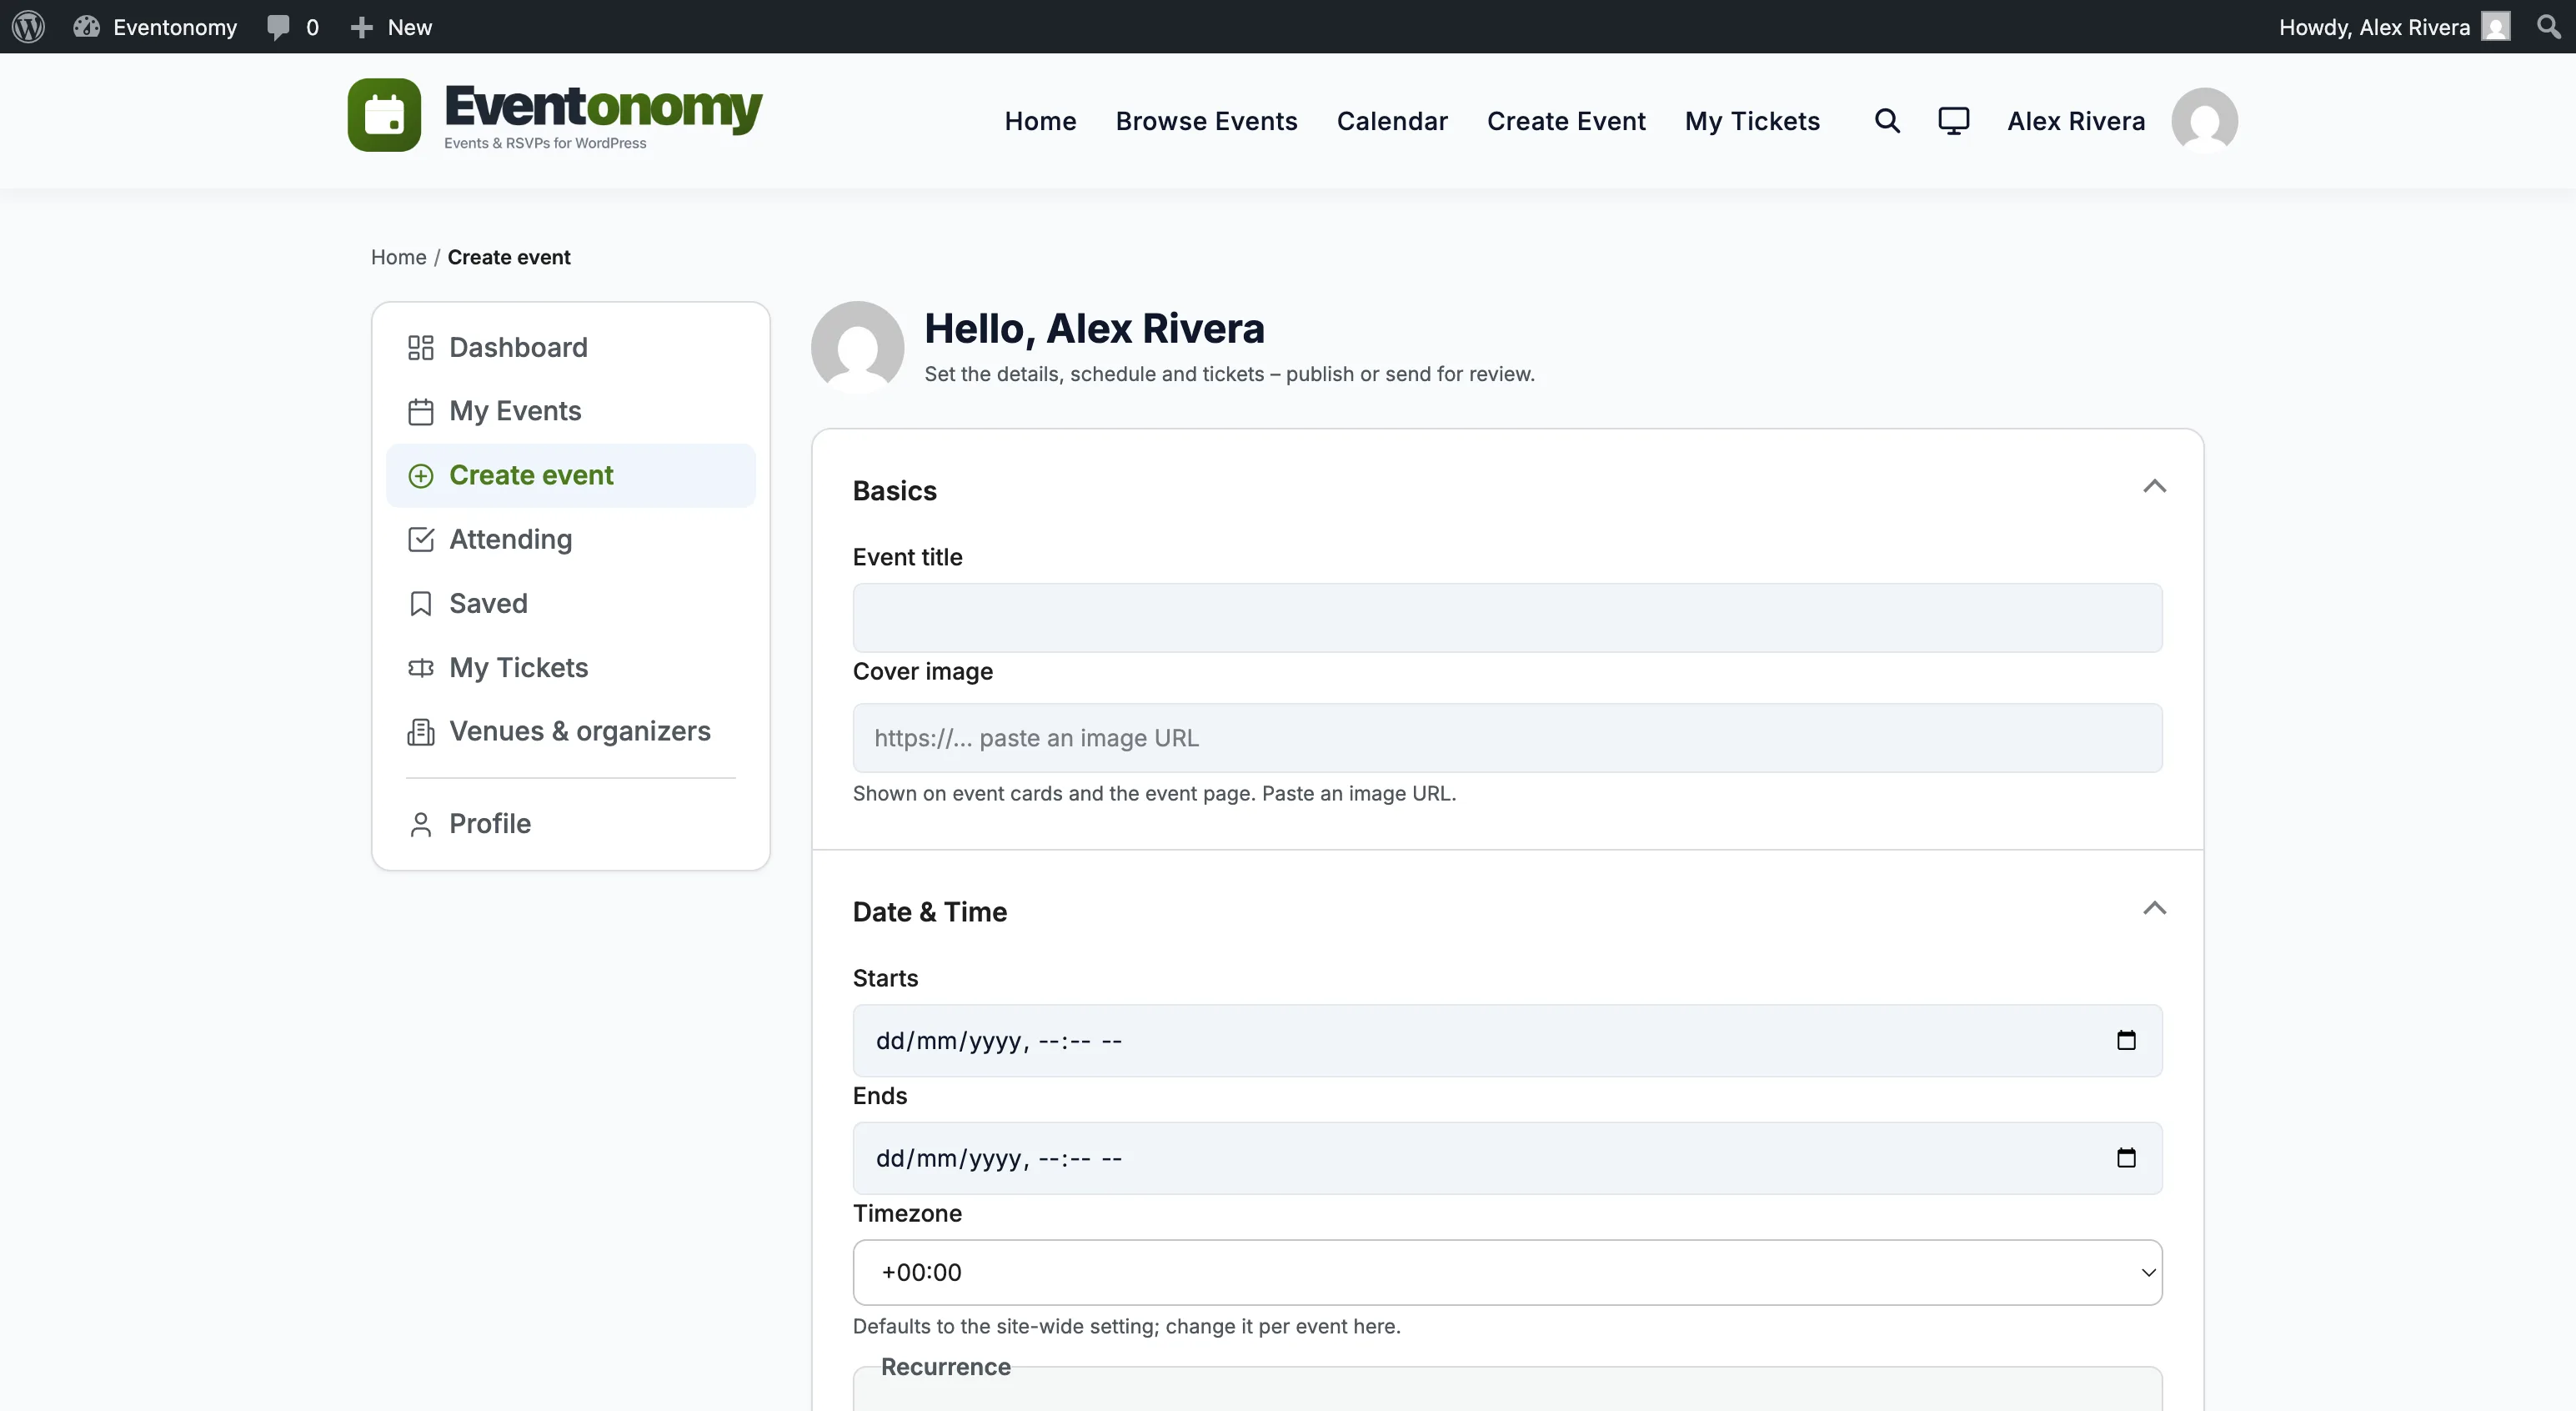
Task: Open Venues & organizers in sidebar
Action: (571, 731)
